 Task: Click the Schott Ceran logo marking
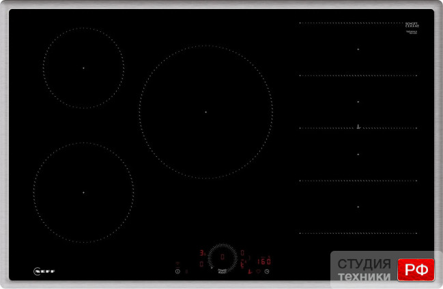click(412, 25)
